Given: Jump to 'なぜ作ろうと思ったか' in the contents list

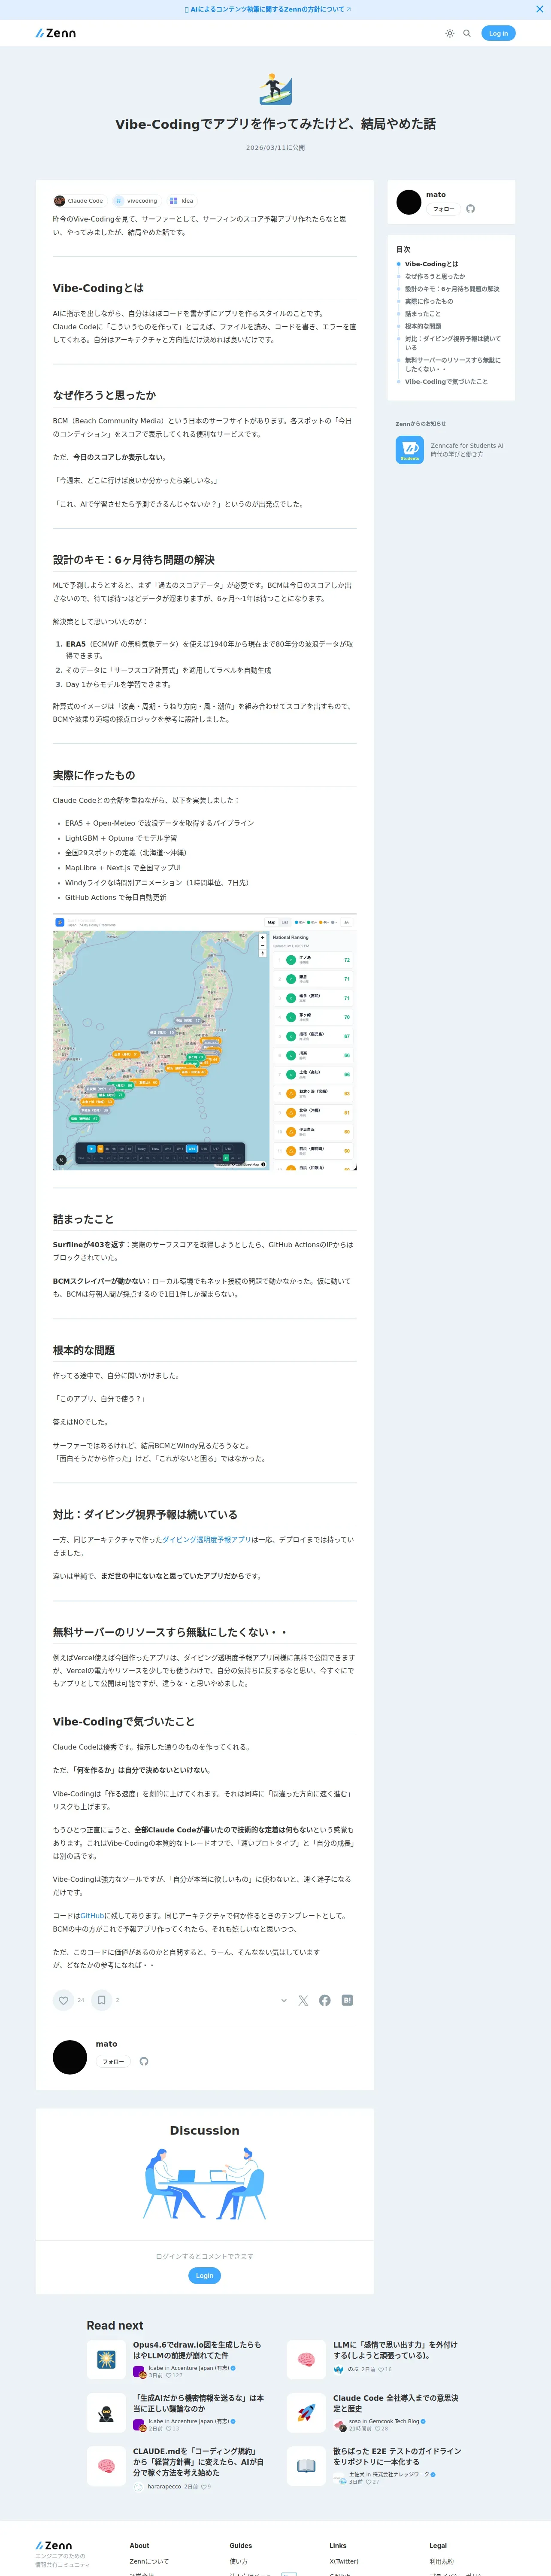Looking at the screenshot, I should tap(435, 276).
